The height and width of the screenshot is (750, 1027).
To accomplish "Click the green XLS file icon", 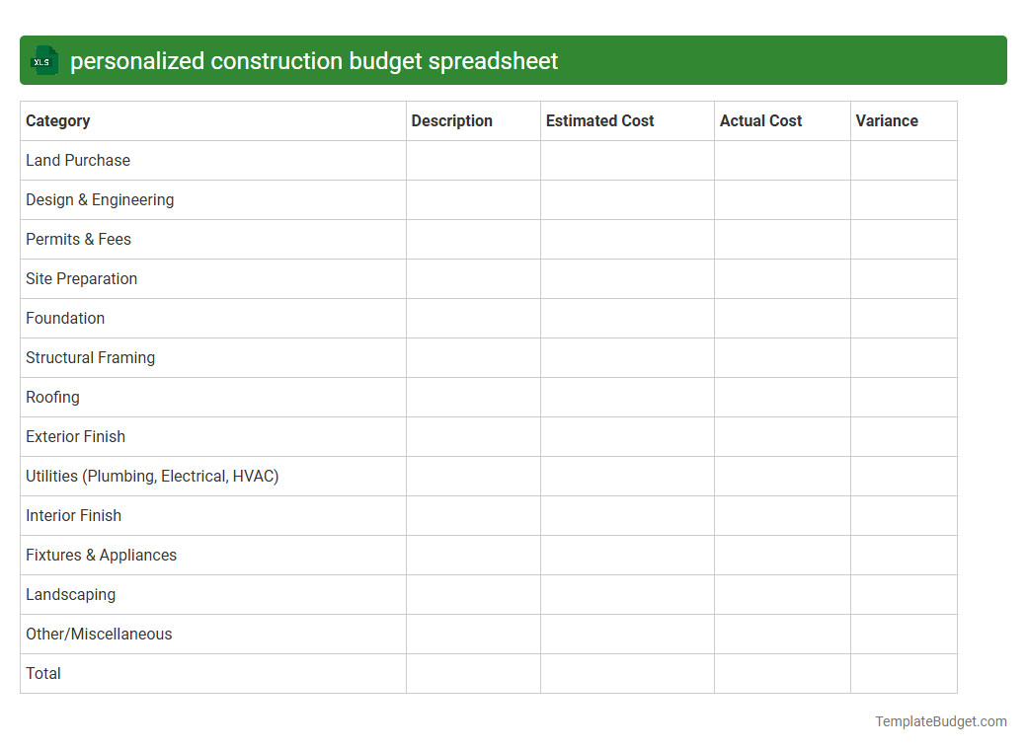I will (43, 60).
